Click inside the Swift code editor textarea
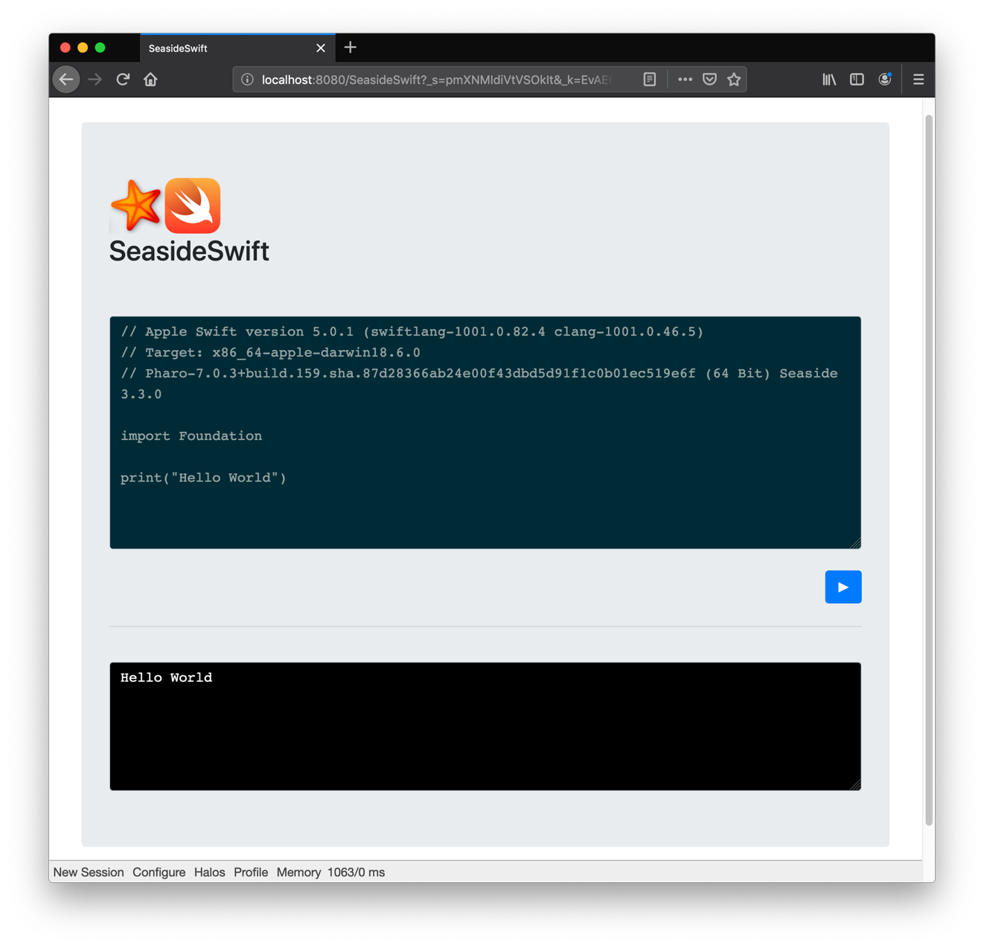Viewport: 984px width, 947px height. [485, 433]
